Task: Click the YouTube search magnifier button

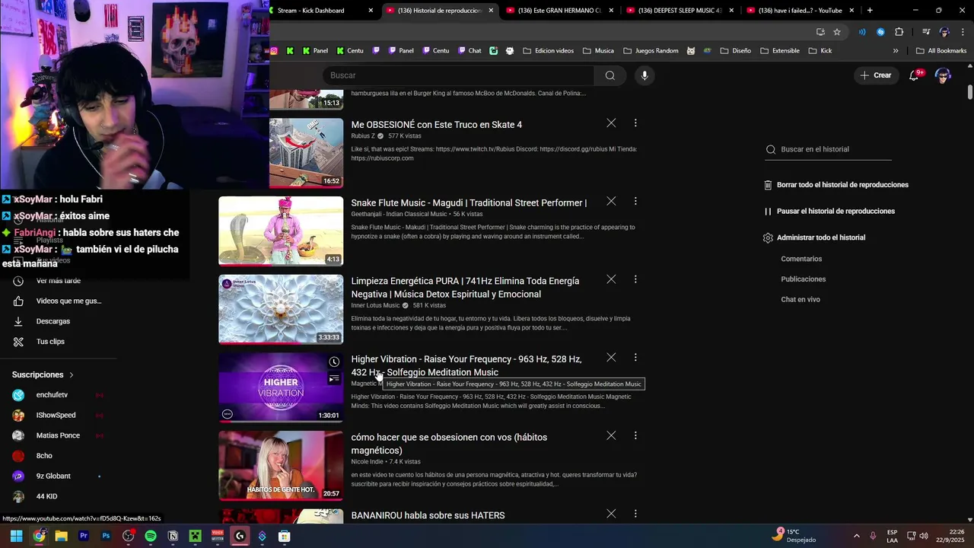Action: (x=610, y=75)
